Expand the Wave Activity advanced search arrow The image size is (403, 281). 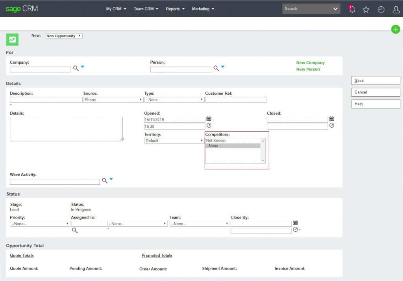111,179
